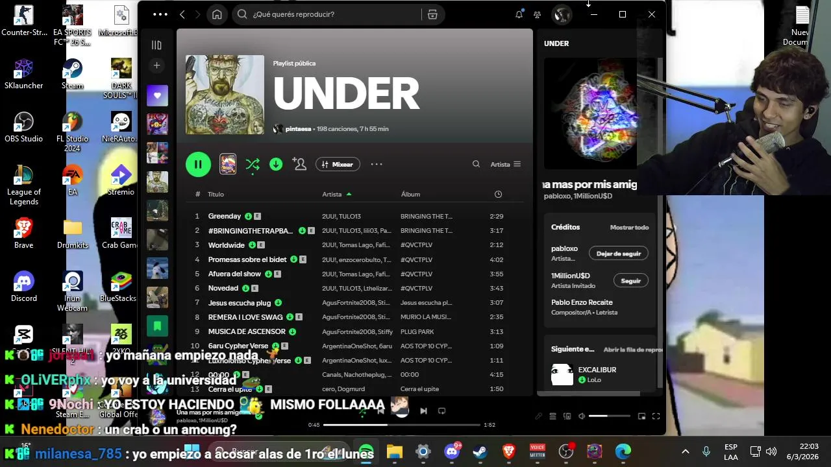This screenshot has height=467, width=831.
Task: Skip to next track
Action: (x=423, y=411)
